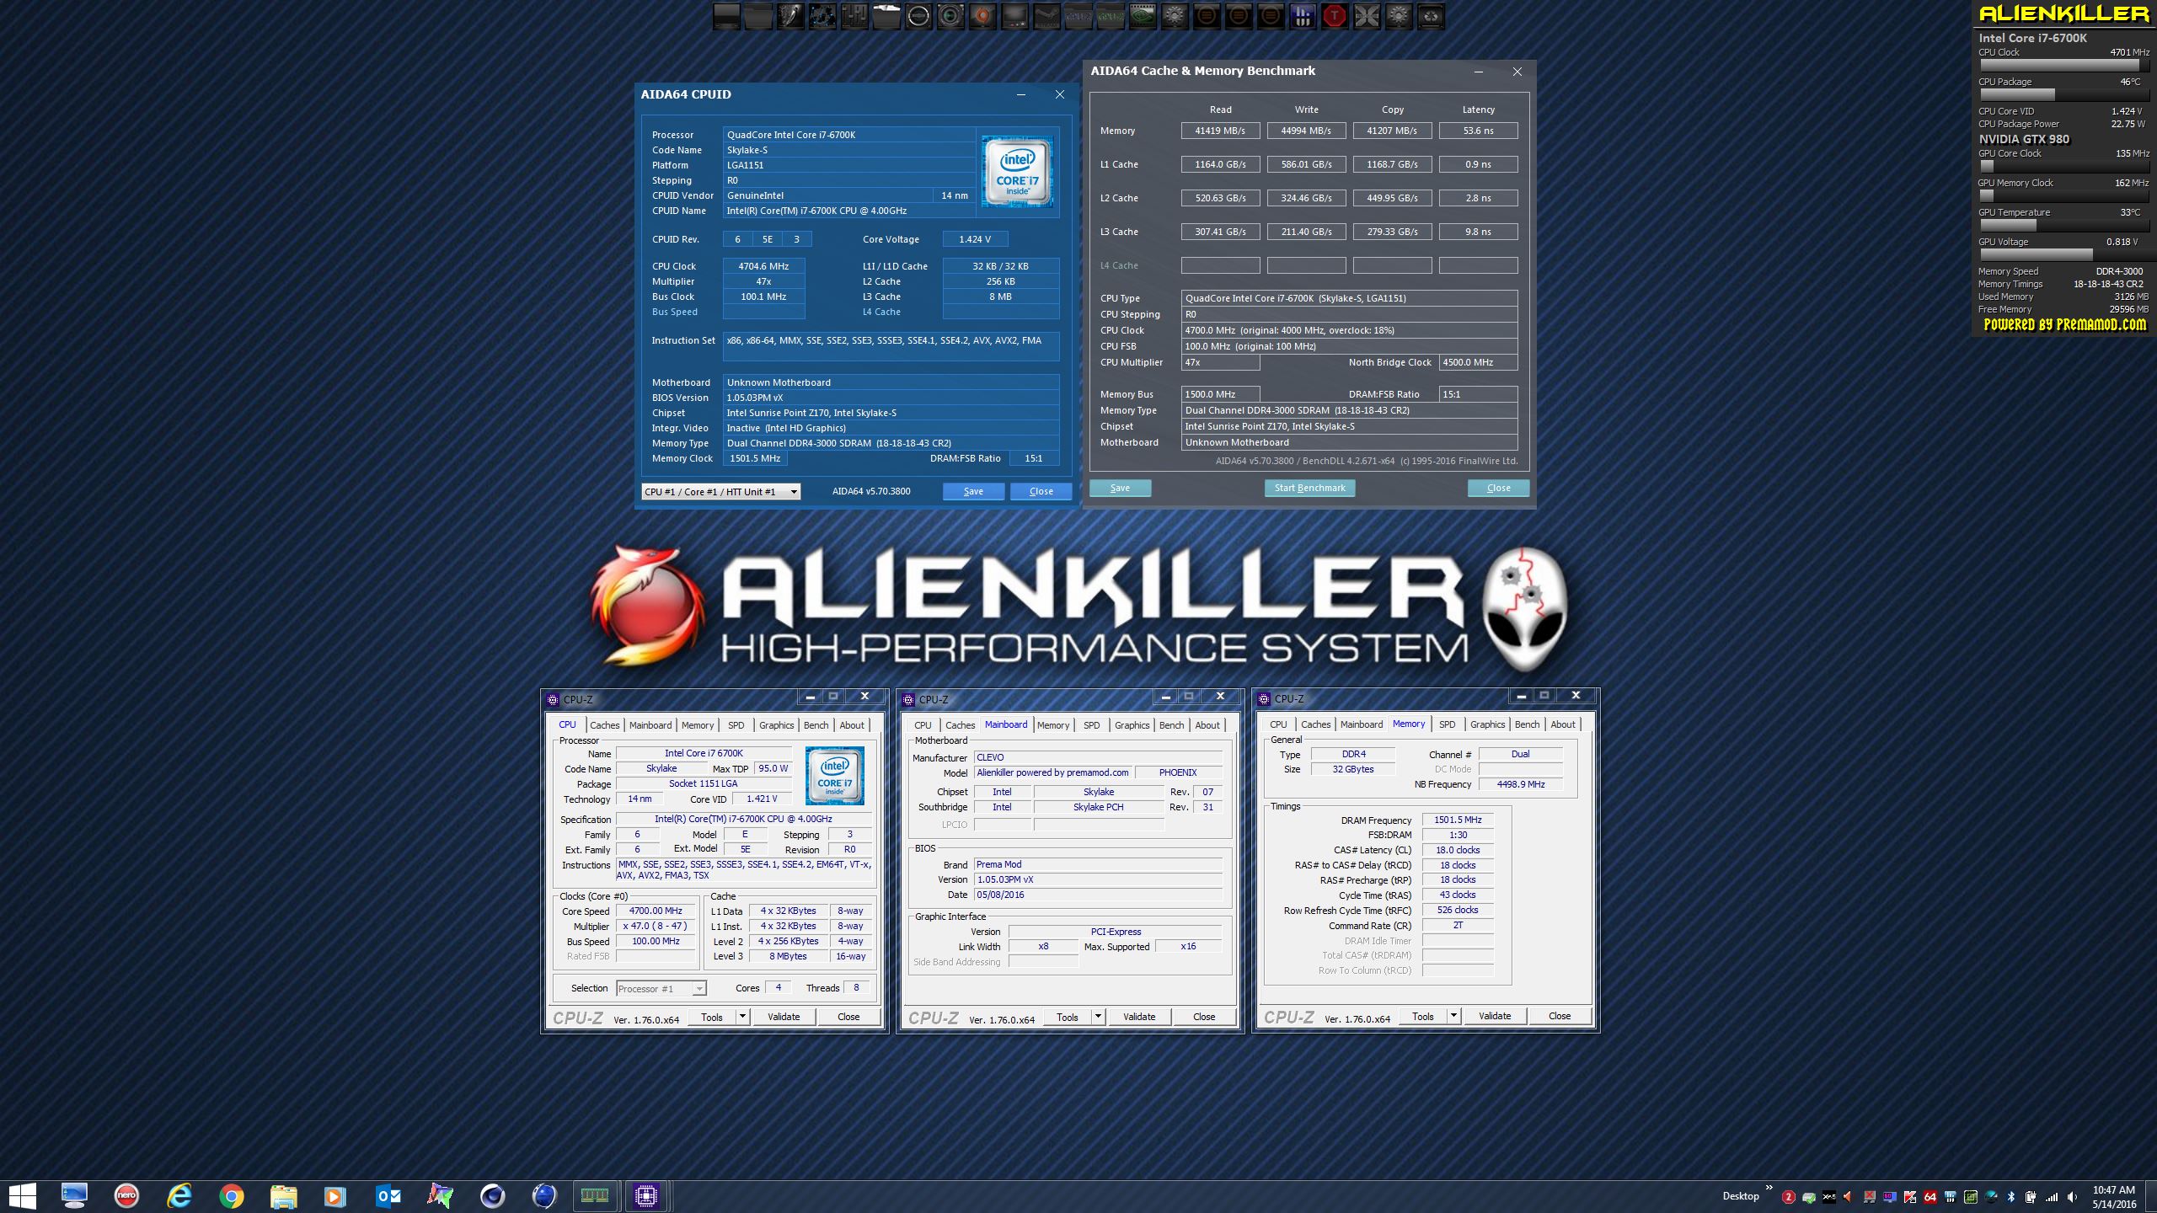Expand Tools arrow in CPU-Z Memory-tab window

point(1453,1016)
